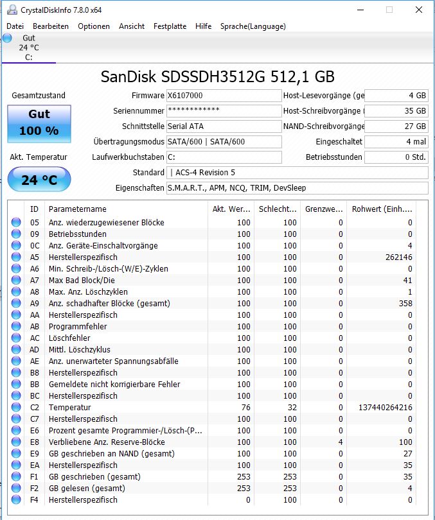Click status orb of row A9 schadhafter Blöcke
Screen dimensions: 435x520
(x=16, y=303)
